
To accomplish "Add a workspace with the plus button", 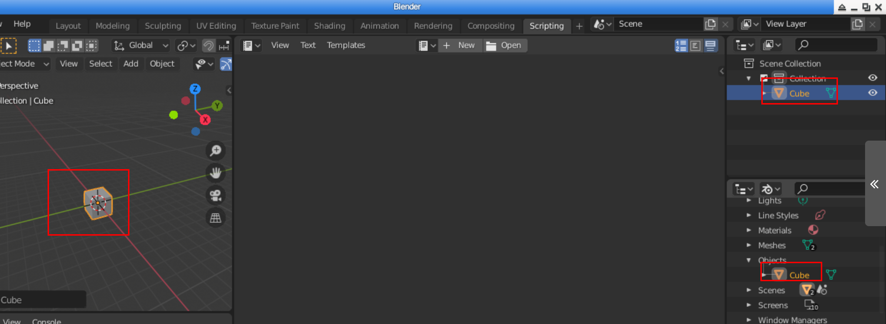I will click(579, 26).
